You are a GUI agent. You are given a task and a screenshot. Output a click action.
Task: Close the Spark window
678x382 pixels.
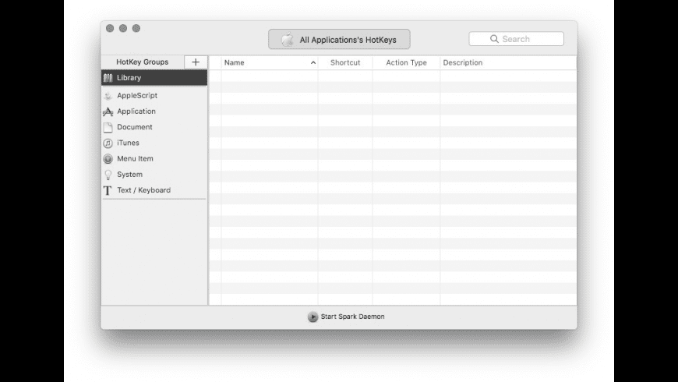(110, 29)
